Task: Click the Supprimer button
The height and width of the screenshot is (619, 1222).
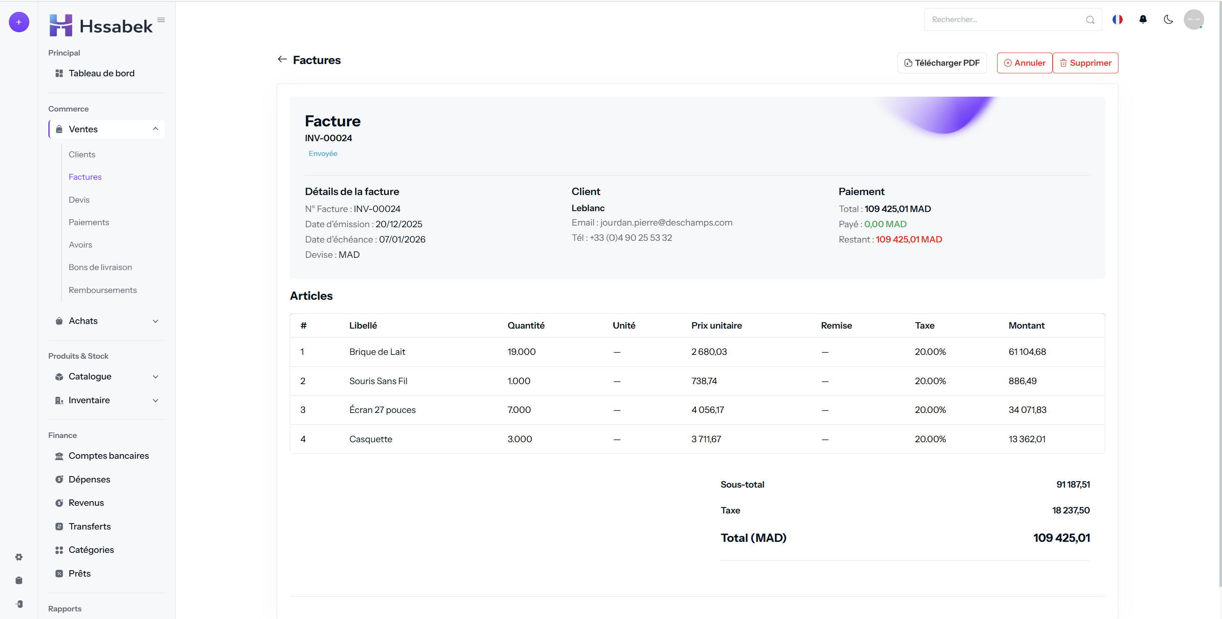Action: (1085, 63)
